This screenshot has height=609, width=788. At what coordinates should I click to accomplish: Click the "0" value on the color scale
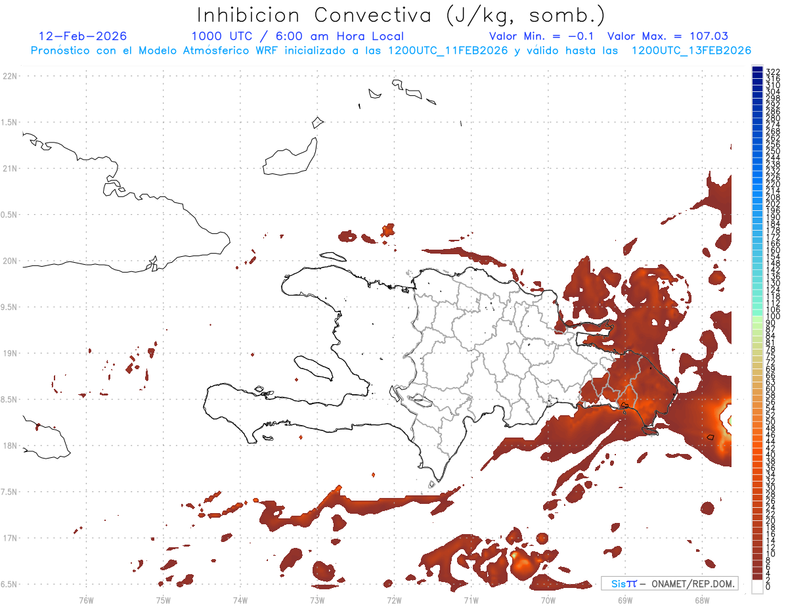point(768,587)
